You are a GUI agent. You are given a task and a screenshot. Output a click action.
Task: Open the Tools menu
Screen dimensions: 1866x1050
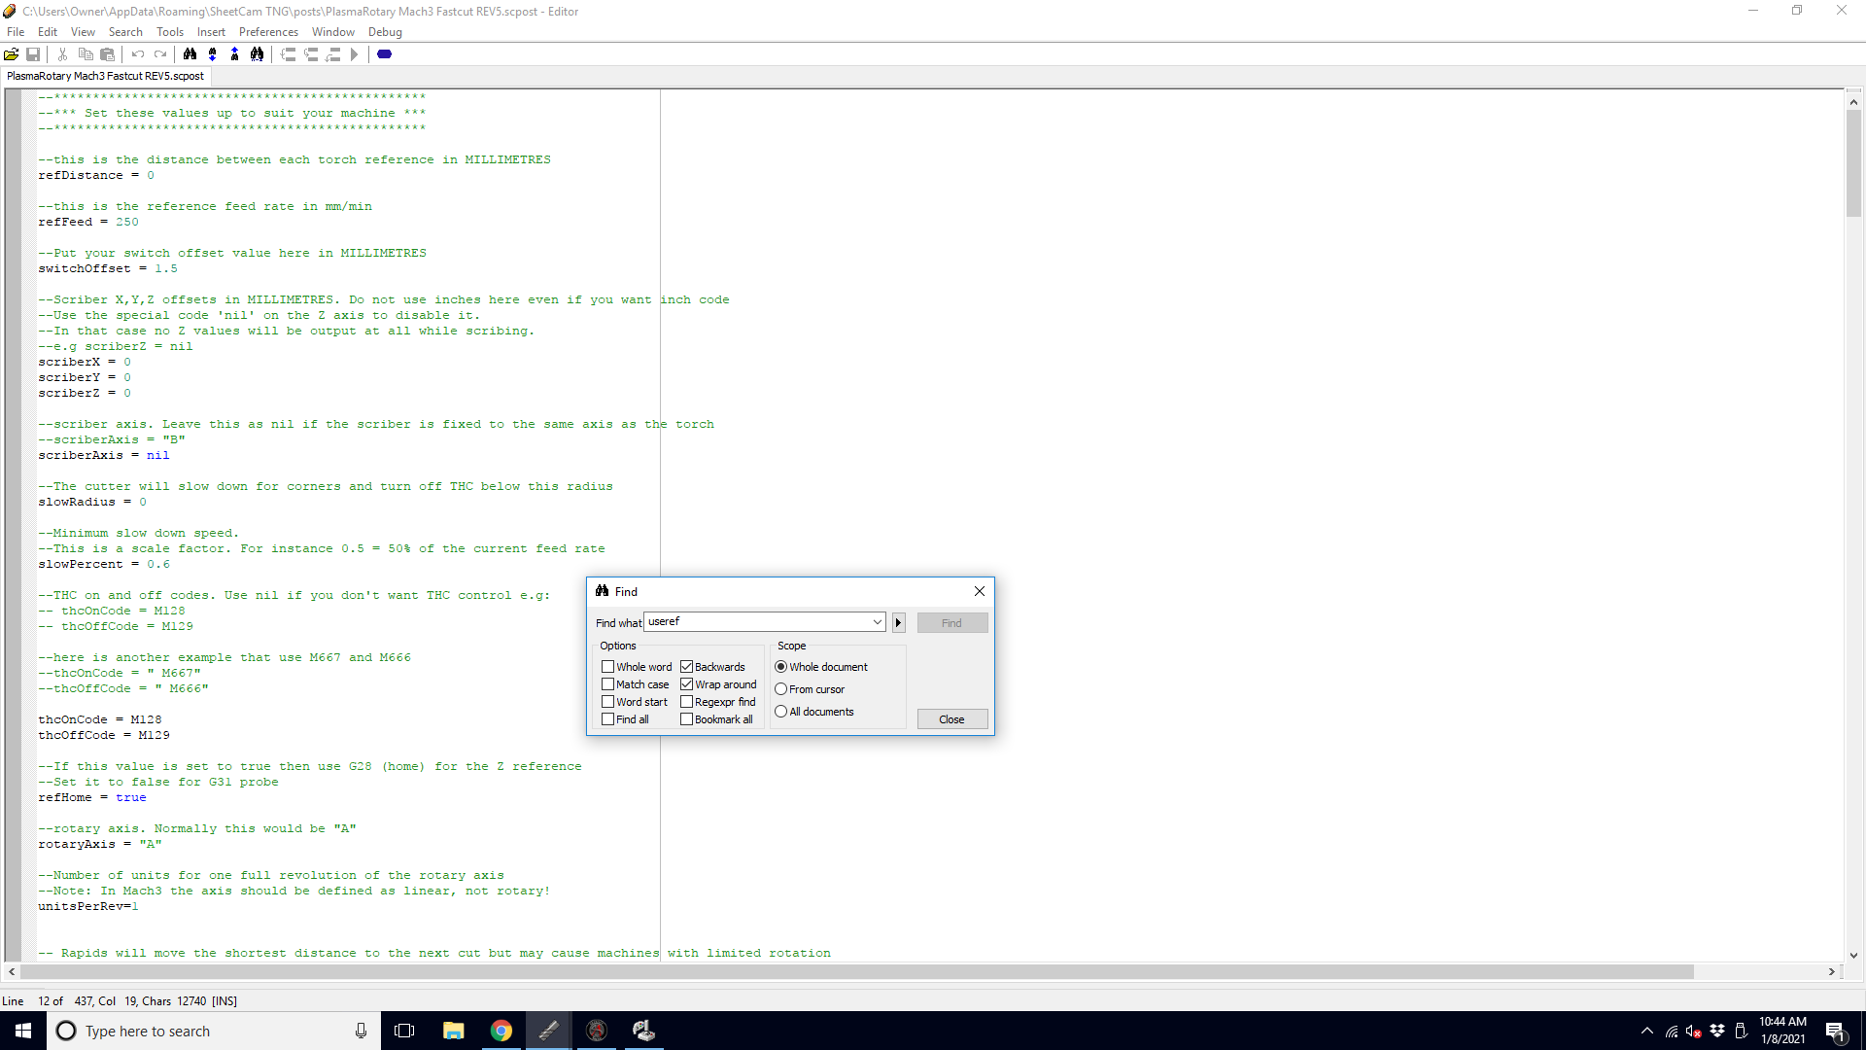click(170, 32)
